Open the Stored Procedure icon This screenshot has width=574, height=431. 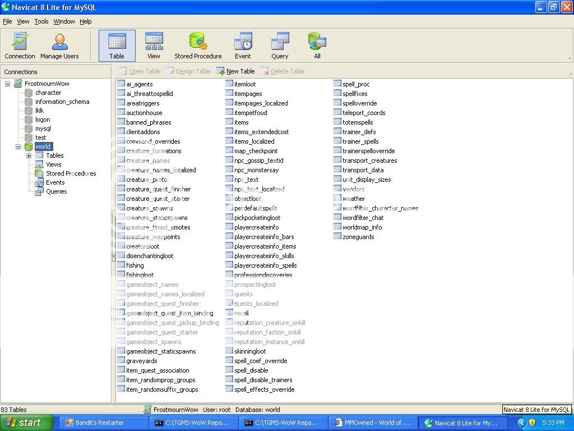click(x=198, y=46)
